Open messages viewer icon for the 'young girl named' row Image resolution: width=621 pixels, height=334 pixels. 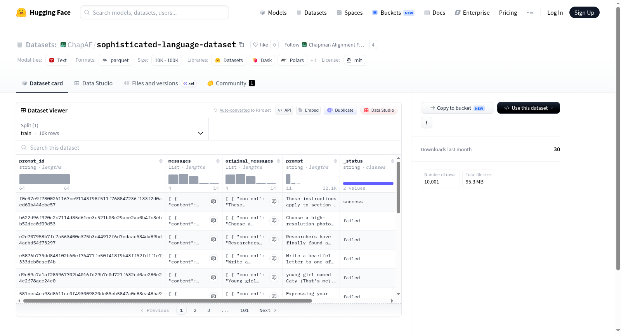(x=213, y=278)
